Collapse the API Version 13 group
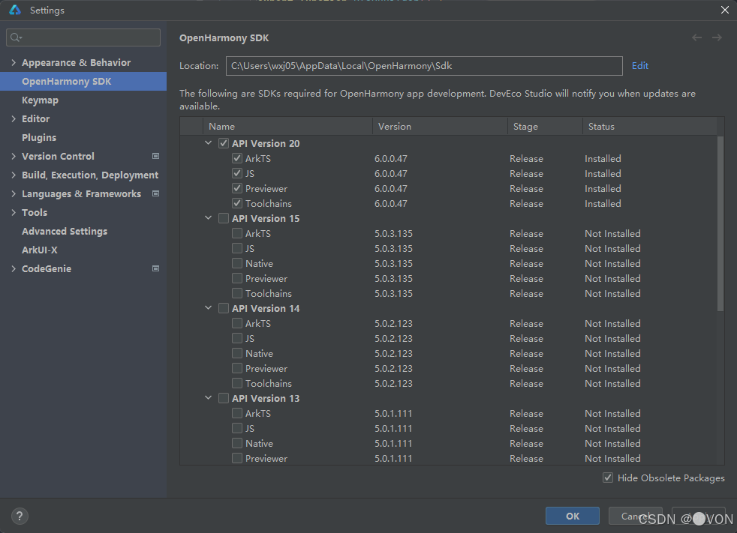The width and height of the screenshot is (737, 533). (208, 398)
